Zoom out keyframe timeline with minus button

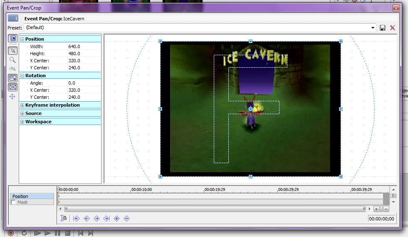click(386, 209)
